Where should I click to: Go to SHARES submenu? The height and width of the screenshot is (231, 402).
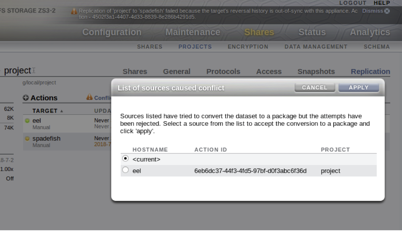(x=150, y=47)
